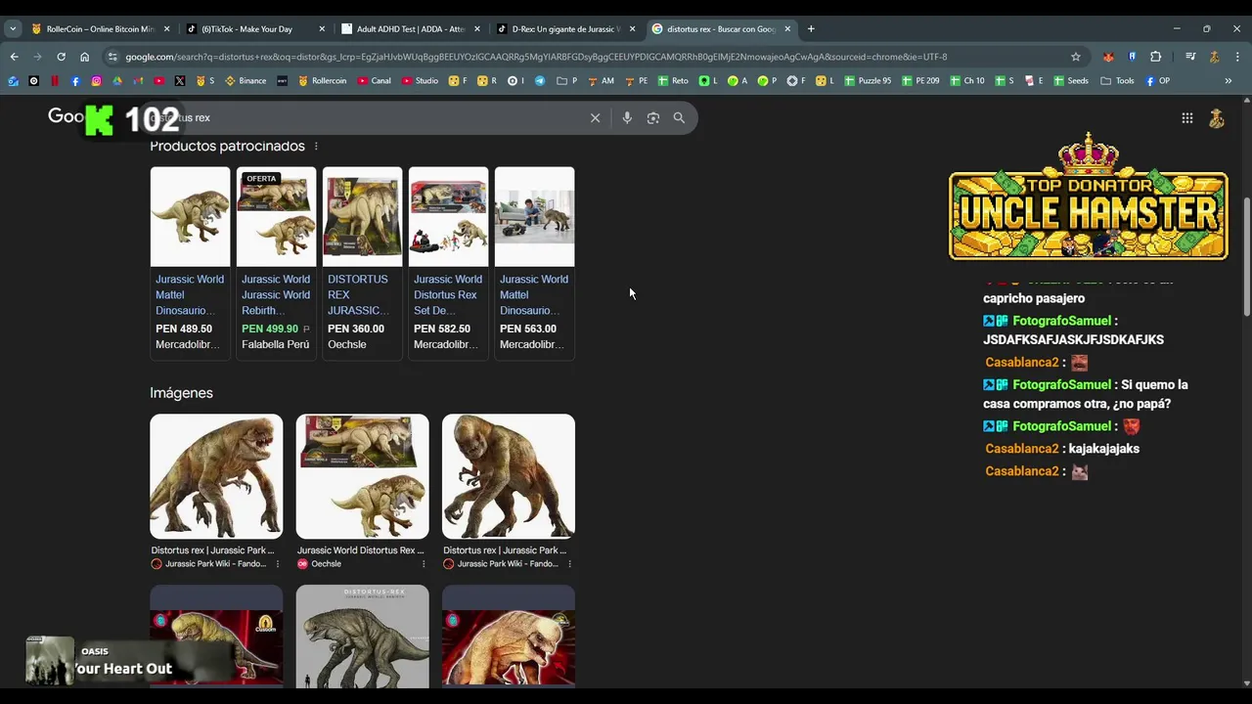Open the Seeds bookmark
The height and width of the screenshot is (704, 1252).
tap(1071, 81)
